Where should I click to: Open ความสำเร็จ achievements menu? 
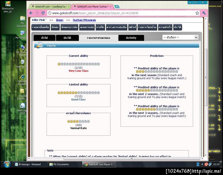click(165, 27)
